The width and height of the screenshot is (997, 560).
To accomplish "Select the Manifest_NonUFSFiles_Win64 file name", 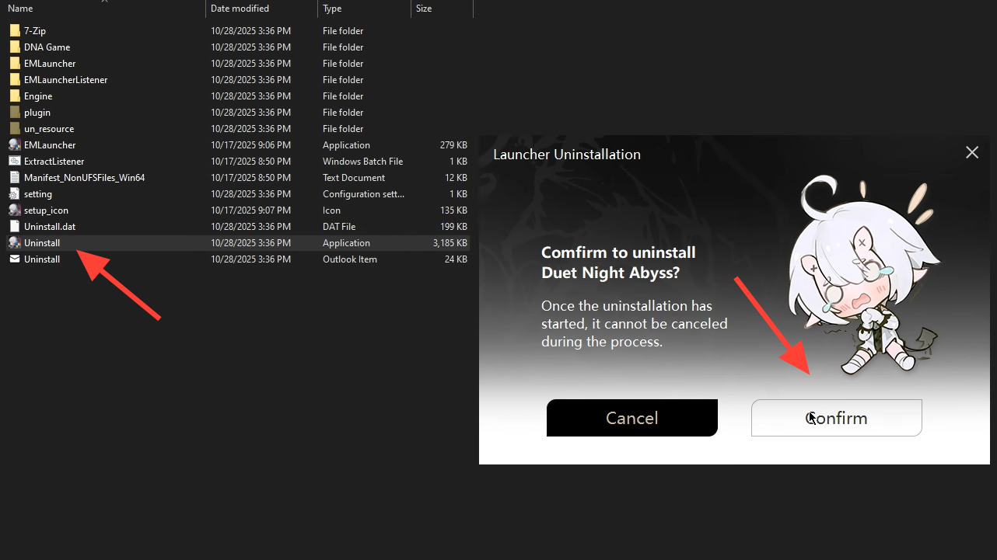I will click(x=85, y=178).
